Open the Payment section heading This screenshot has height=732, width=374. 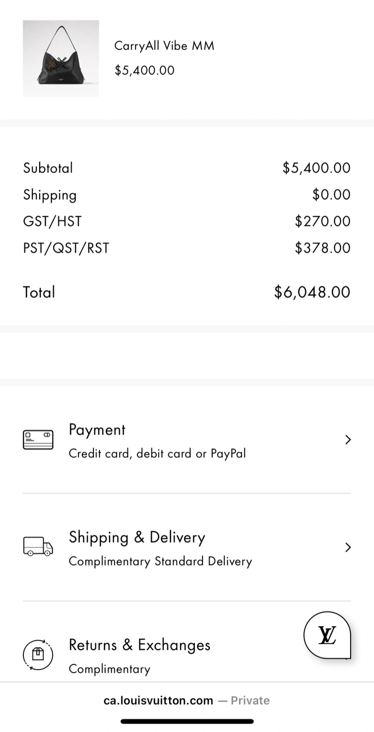point(97,430)
